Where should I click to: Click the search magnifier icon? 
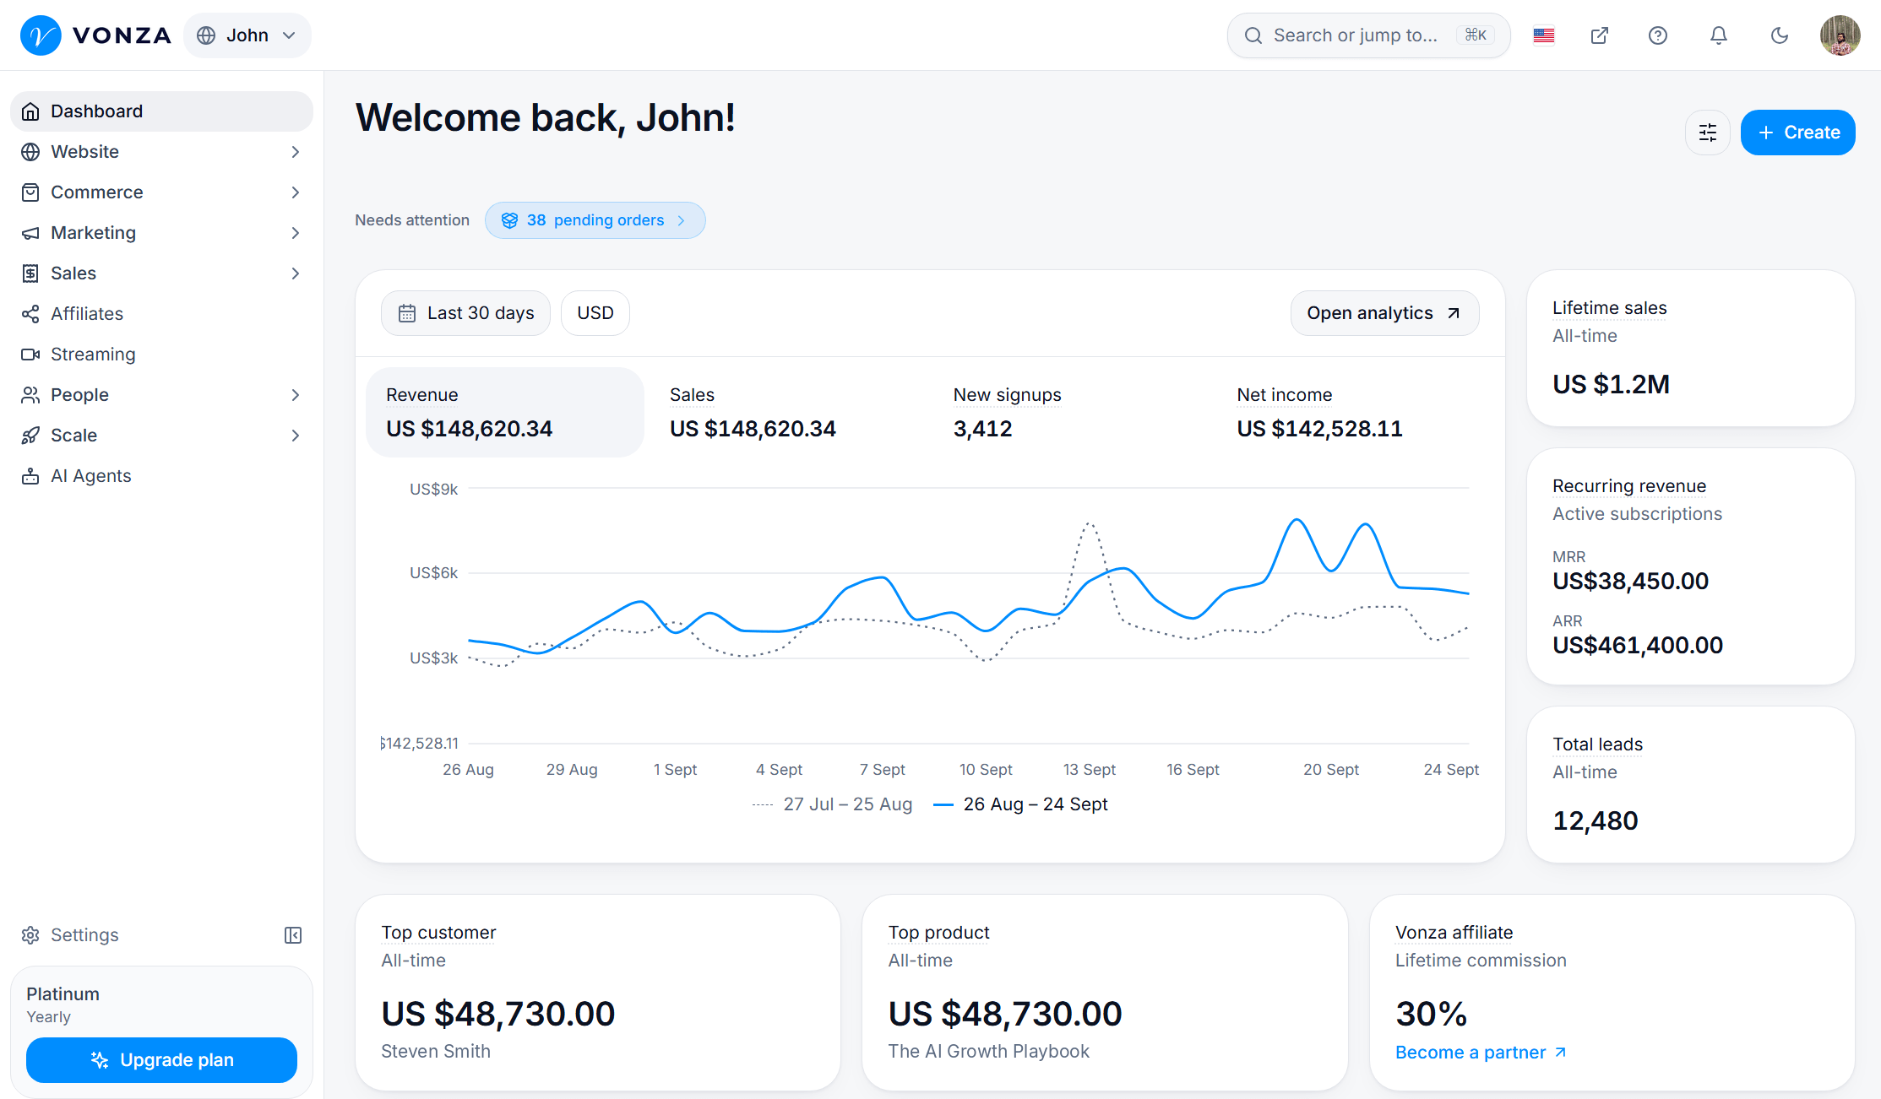1253,35
